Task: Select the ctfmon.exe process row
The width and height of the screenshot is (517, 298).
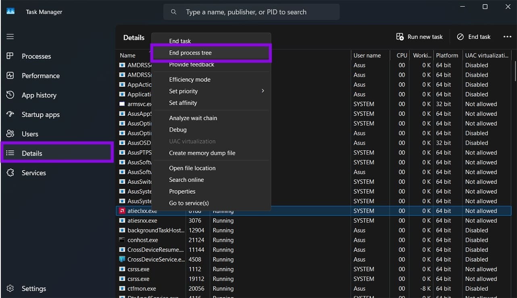Action: tap(314, 288)
